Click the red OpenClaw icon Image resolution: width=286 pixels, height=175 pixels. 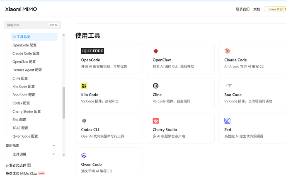point(155,51)
